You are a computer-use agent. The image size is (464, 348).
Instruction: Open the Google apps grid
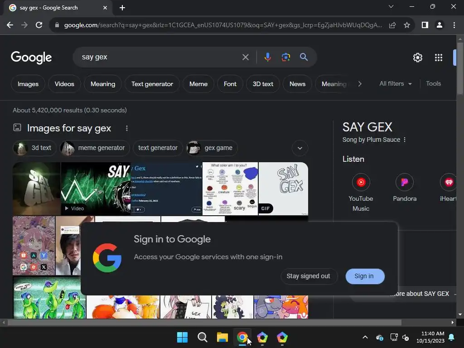(439, 58)
